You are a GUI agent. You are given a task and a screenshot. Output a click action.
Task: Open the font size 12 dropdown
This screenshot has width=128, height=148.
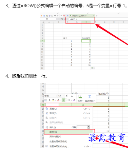[64, 96]
